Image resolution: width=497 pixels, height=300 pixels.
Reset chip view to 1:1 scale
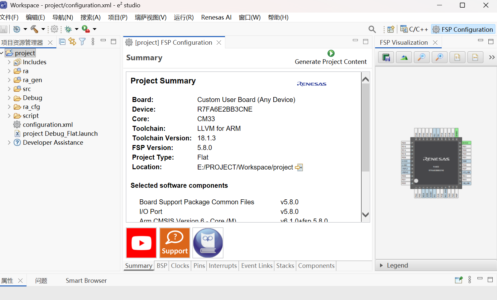click(458, 57)
